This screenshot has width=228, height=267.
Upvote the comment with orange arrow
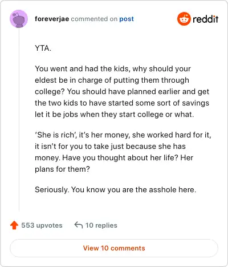tap(14, 225)
